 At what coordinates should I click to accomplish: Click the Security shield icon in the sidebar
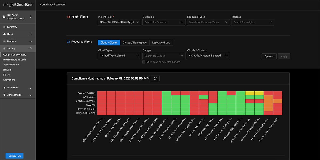pyautogui.click(x=5, y=49)
